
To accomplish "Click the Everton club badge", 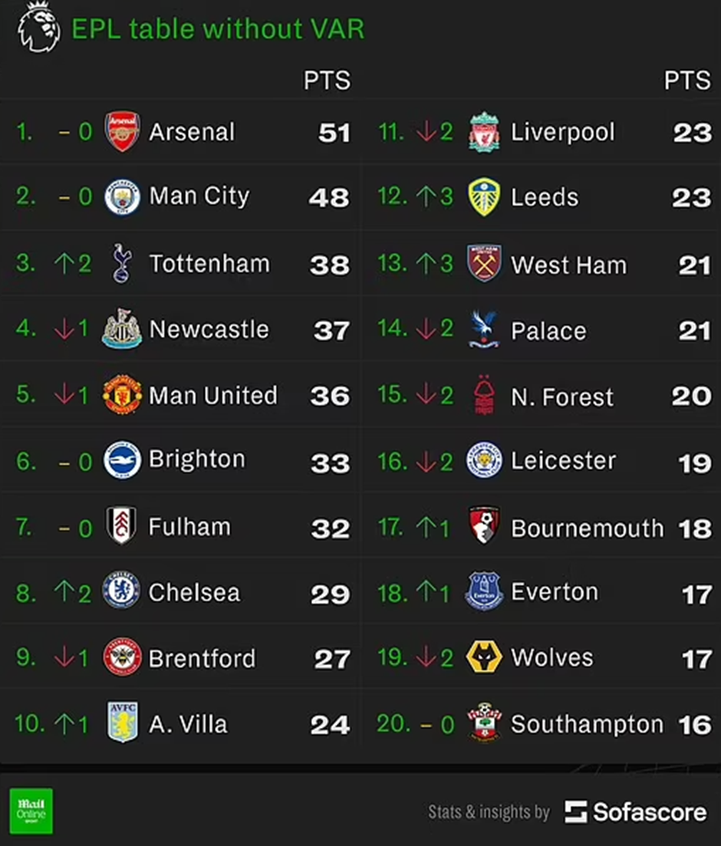I will (484, 591).
